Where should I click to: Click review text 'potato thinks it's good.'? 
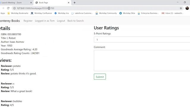(x=23, y=73)
